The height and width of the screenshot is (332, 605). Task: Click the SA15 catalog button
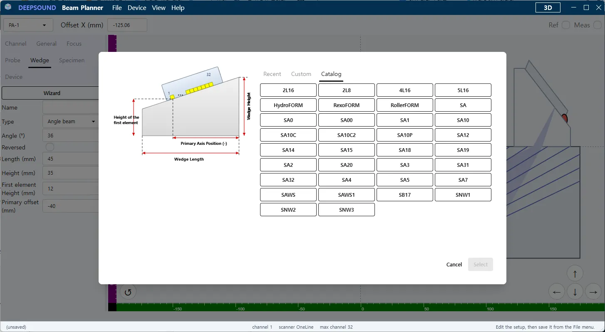(x=347, y=150)
